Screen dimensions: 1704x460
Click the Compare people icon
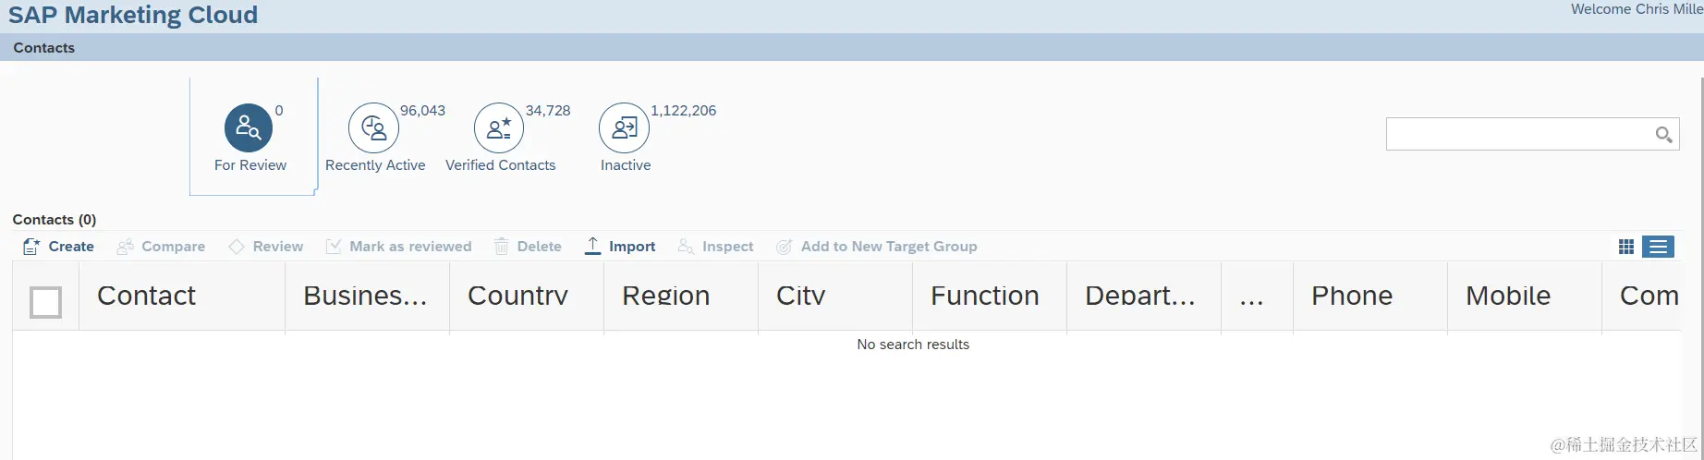(125, 247)
